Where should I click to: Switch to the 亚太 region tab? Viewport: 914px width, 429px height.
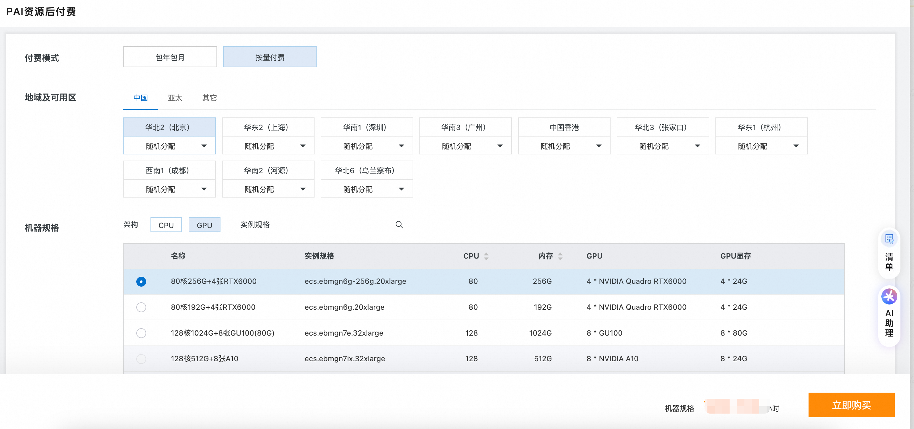click(175, 98)
